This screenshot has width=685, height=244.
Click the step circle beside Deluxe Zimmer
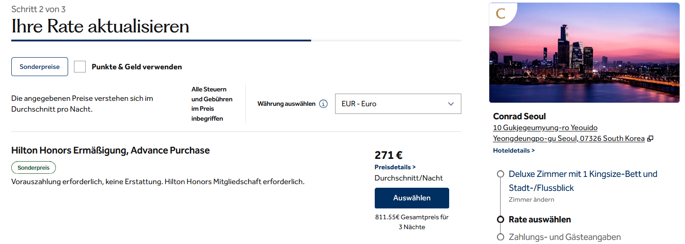(500, 174)
